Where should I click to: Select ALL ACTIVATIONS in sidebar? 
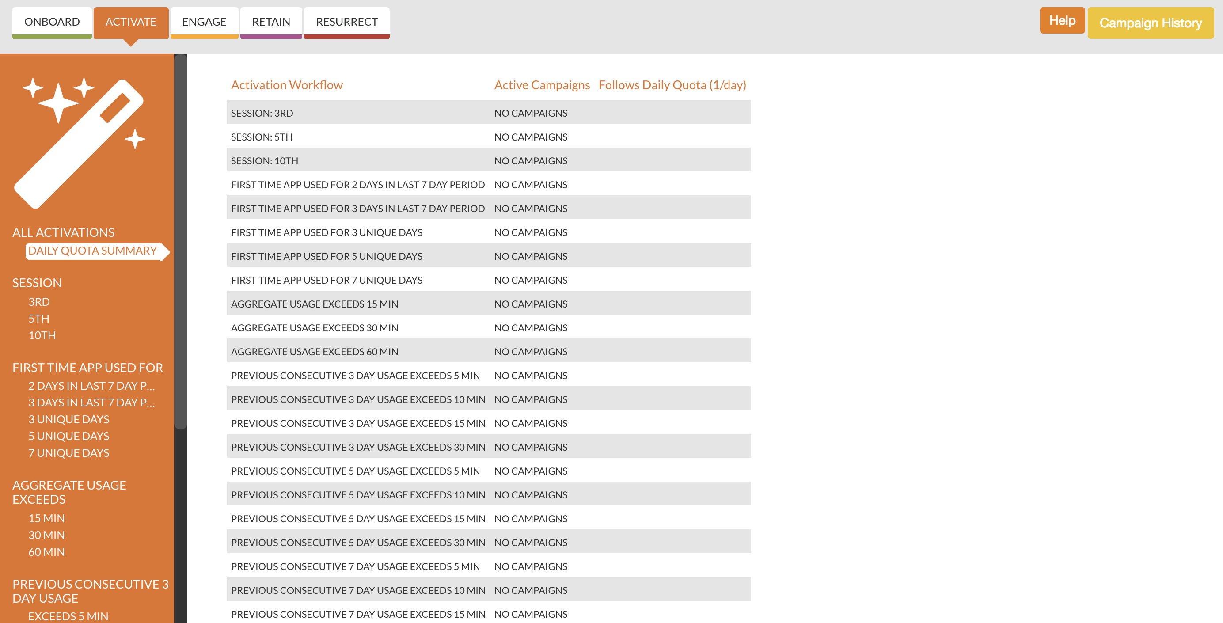(x=63, y=232)
